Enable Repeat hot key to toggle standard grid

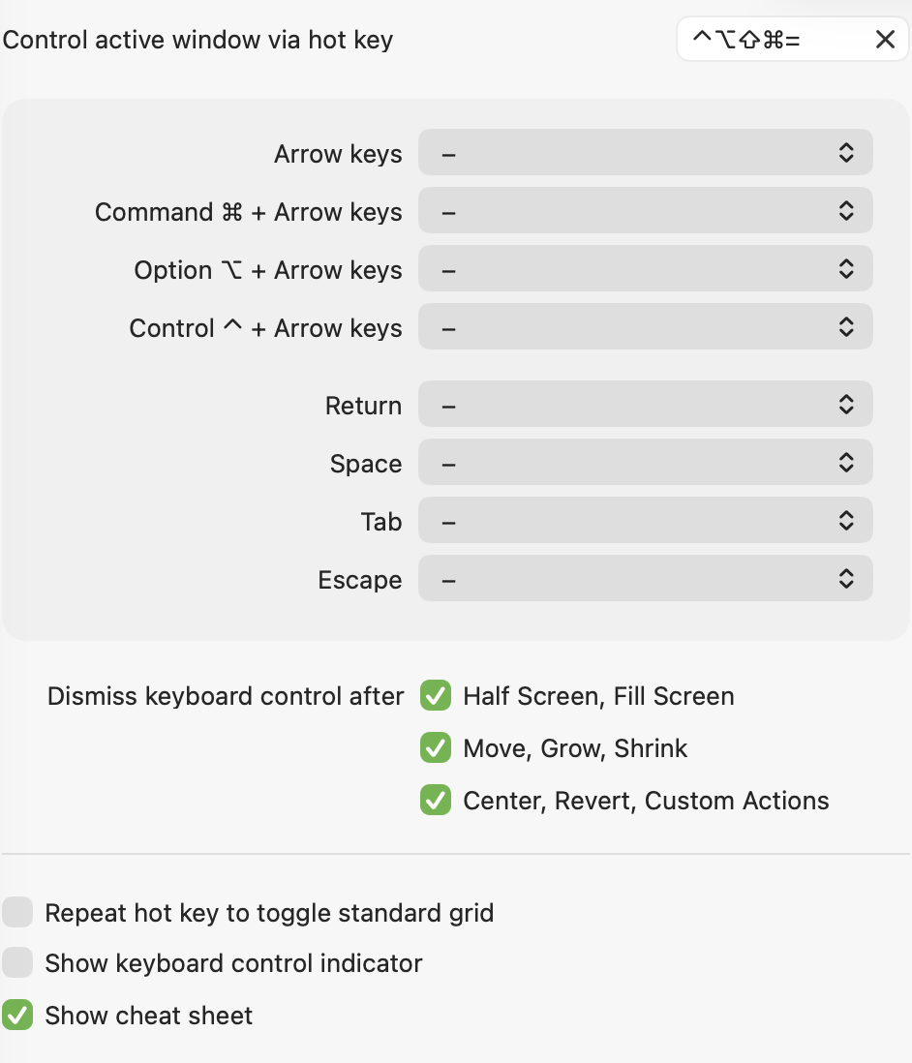point(17,912)
